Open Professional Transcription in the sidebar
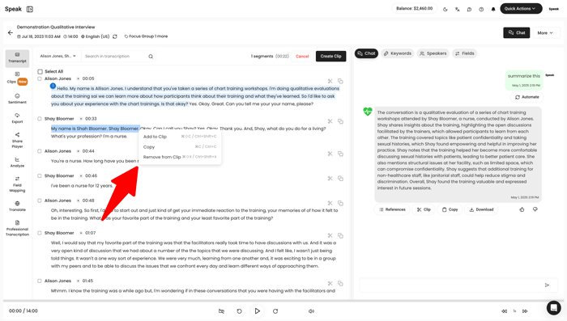The image size is (567, 321). (17, 228)
